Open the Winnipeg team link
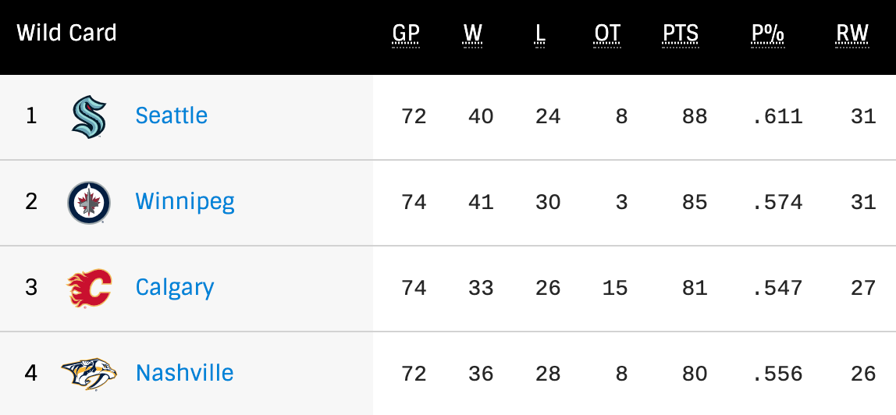 click(185, 201)
